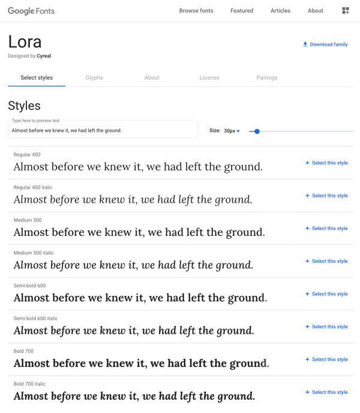Viewport: 360px width, 413px height.
Task: Switch to the License tab
Action: (209, 78)
